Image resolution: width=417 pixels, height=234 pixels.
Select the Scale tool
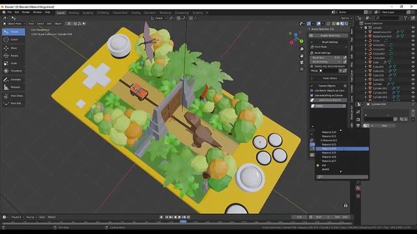[x=13, y=64]
